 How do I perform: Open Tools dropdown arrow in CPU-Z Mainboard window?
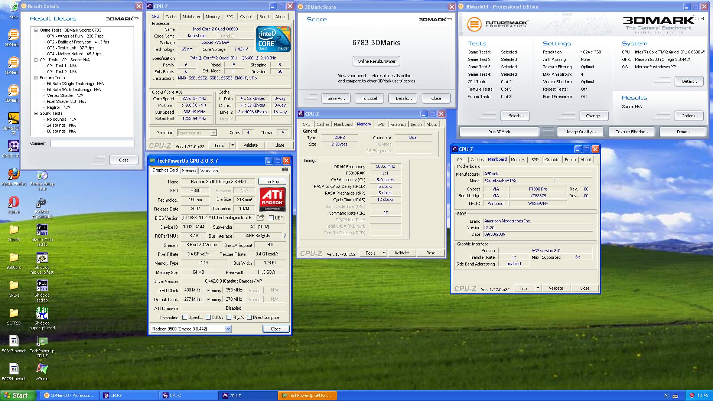(x=538, y=288)
